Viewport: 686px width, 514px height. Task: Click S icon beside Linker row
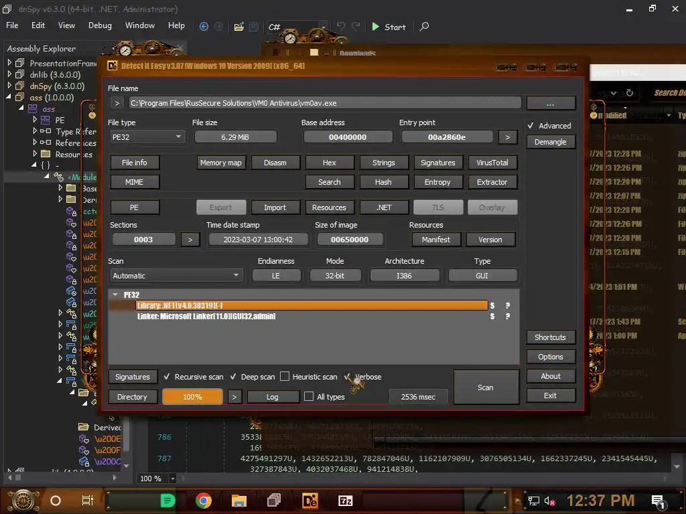(492, 316)
